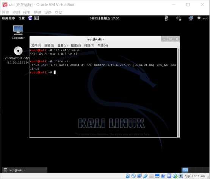Click the terminal vertical scrollbar
This screenshot has width=210, height=179.
(178, 93)
